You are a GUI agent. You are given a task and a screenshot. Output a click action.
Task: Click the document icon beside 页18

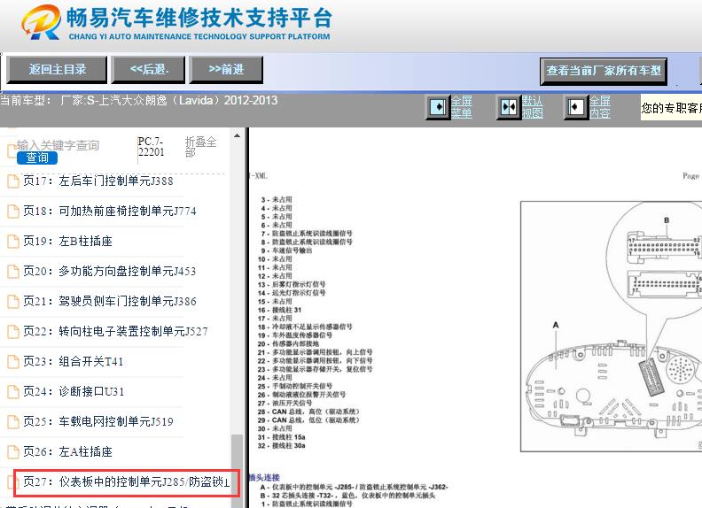coord(13,211)
